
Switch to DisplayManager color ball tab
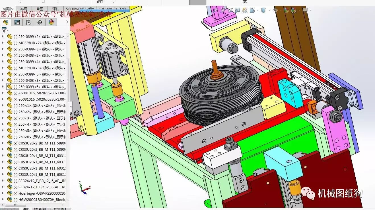click(x=51, y=22)
